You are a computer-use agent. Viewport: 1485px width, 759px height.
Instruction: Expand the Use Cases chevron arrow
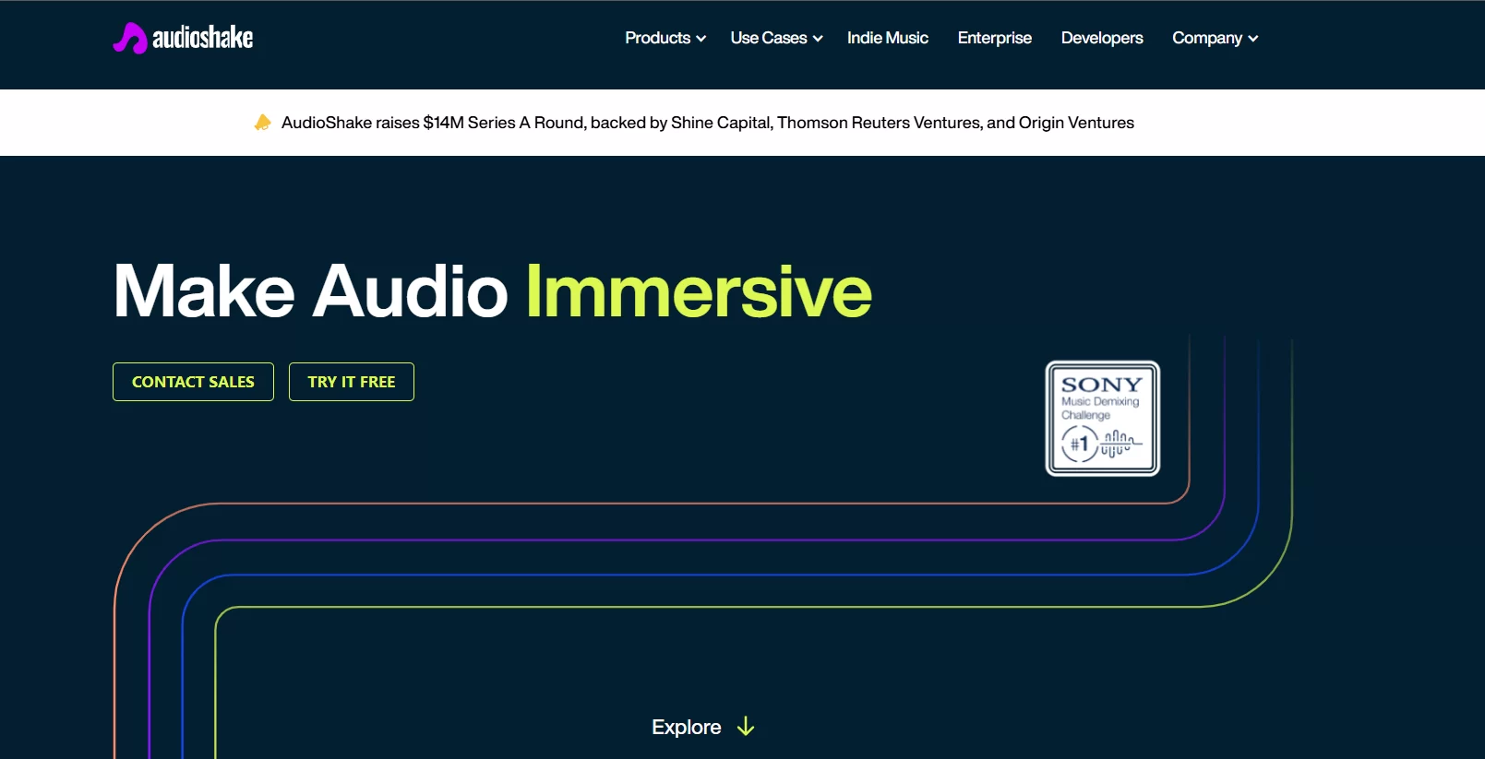(x=818, y=39)
